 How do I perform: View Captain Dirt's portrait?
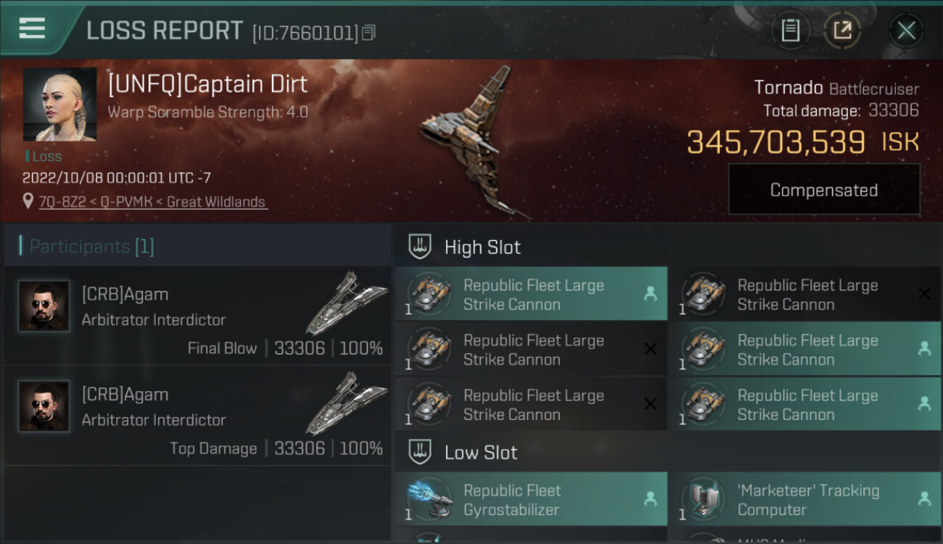(x=59, y=104)
